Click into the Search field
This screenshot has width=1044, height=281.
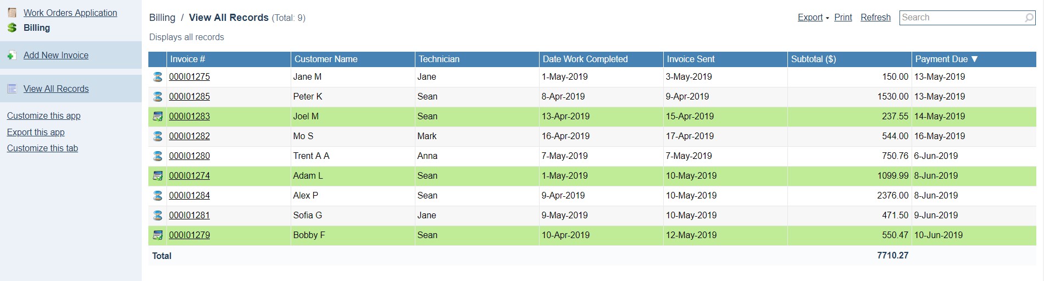coord(962,18)
